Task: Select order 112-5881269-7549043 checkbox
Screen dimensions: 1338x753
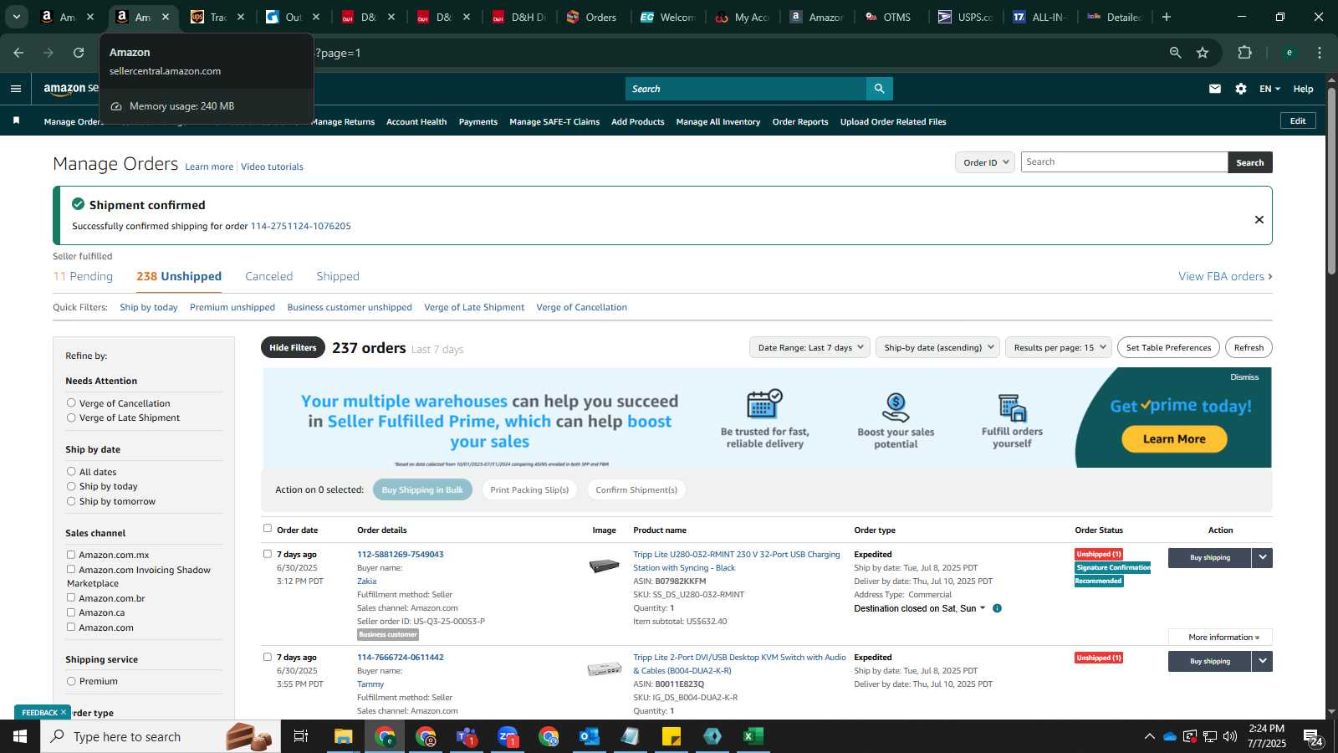Action: click(268, 553)
